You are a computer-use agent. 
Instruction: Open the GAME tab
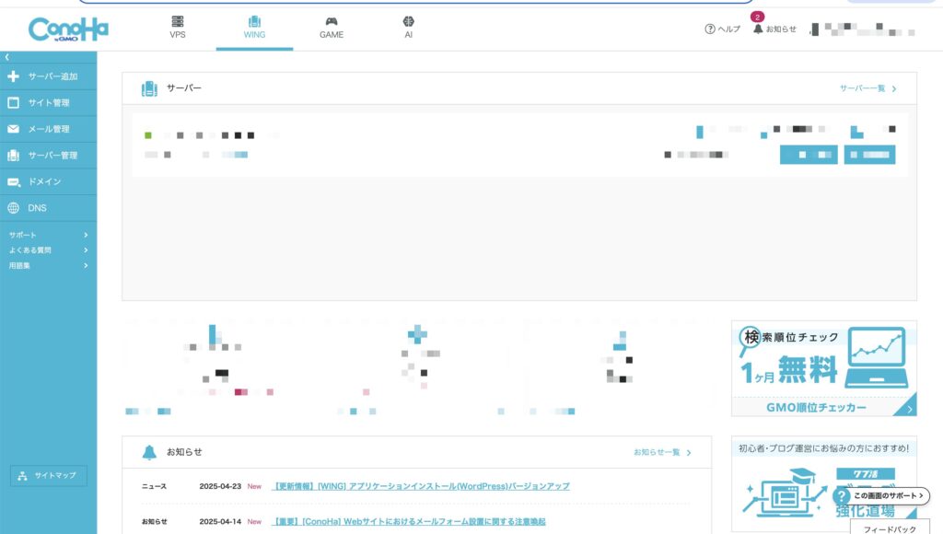pyautogui.click(x=332, y=28)
